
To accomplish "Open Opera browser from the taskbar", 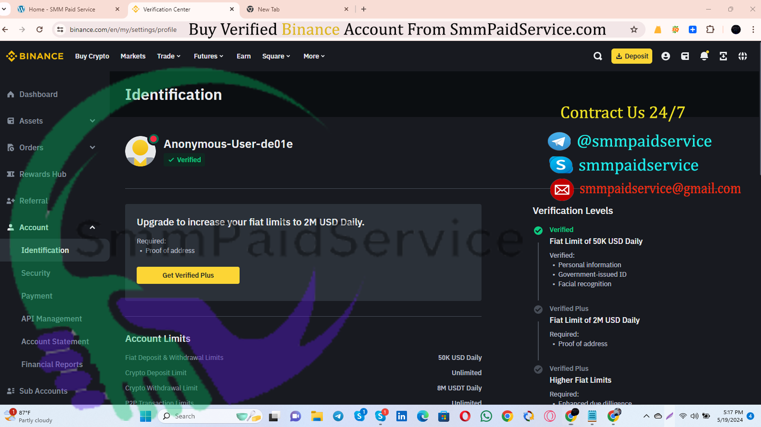I will coord(465,417).
